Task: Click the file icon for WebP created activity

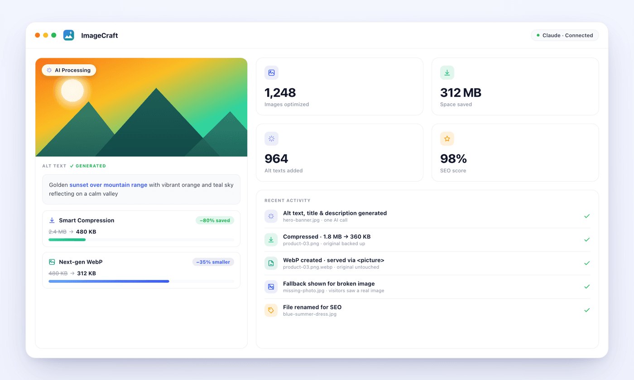Action: pos(271,263)
